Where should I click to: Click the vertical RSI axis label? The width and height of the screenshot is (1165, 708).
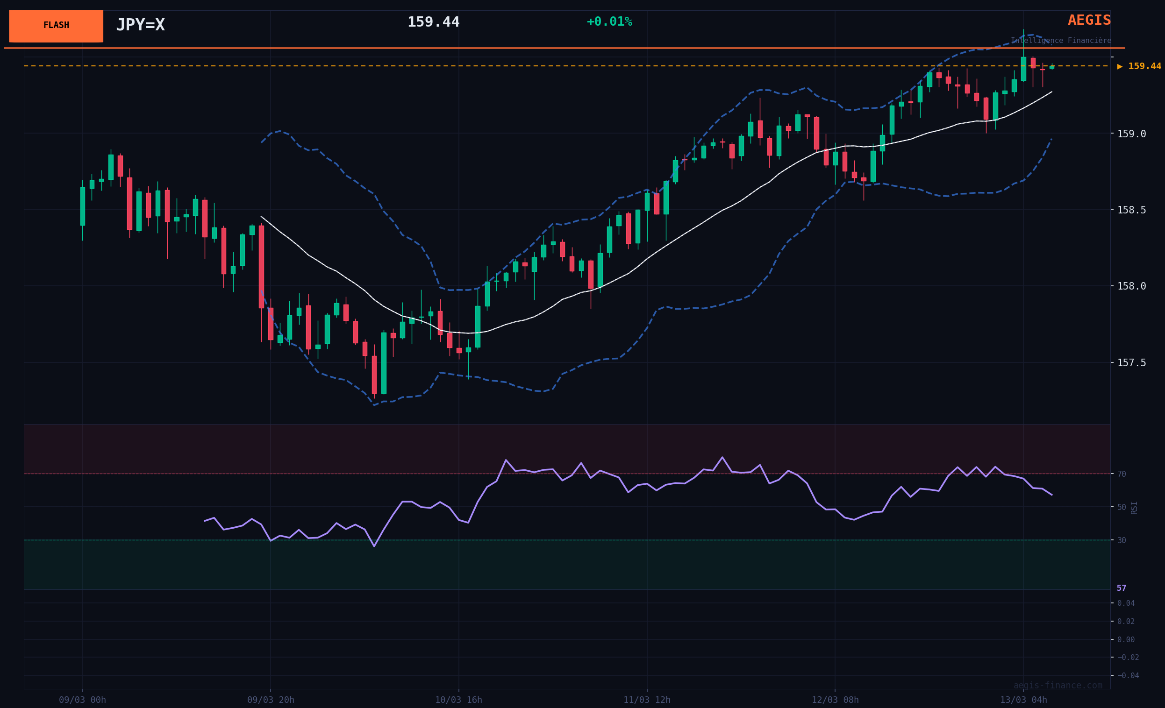(x=1134, y=508)
